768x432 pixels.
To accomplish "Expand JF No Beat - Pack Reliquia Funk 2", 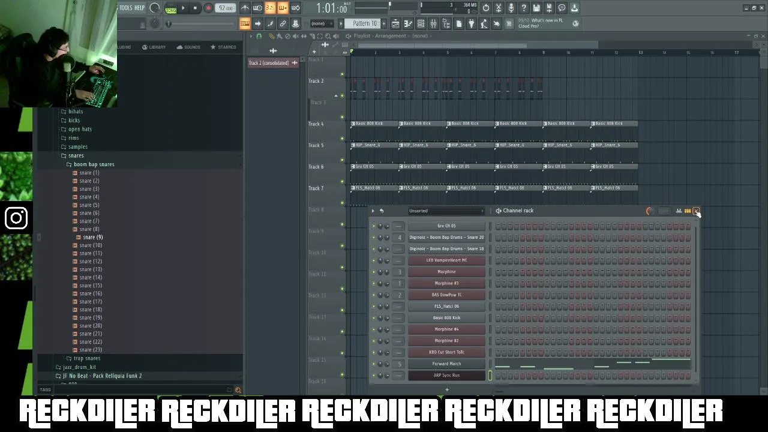I will click(102, 376).
